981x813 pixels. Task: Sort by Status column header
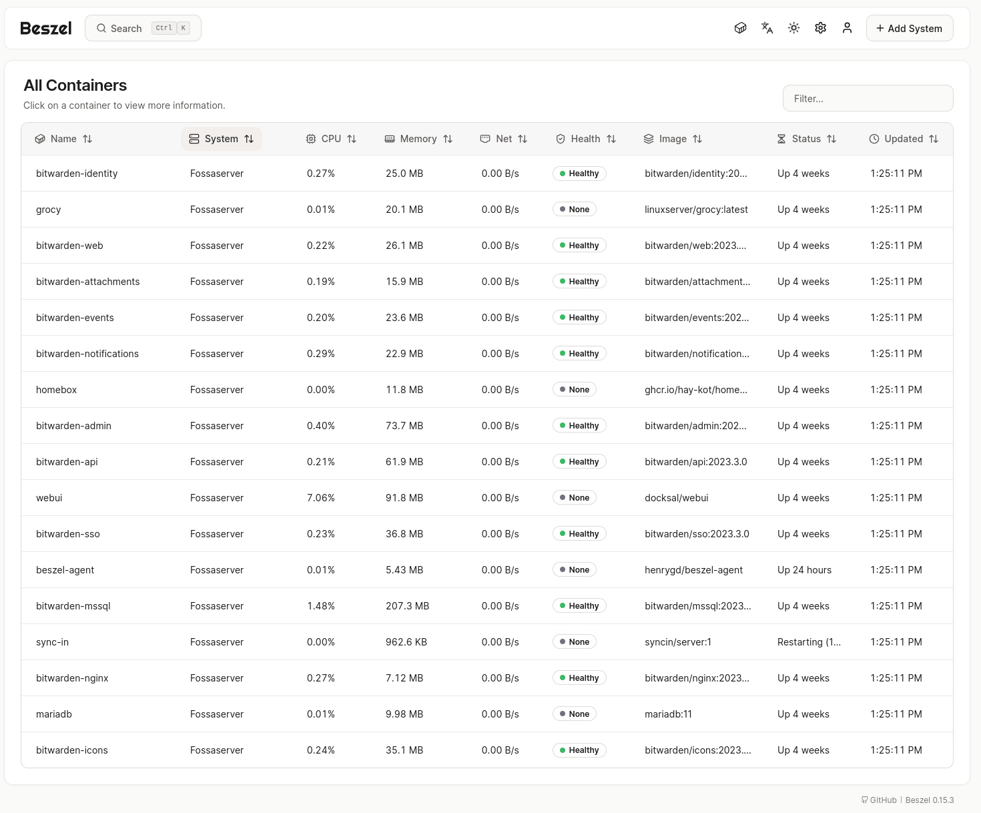pyautogui.click(x=807, y=139)
